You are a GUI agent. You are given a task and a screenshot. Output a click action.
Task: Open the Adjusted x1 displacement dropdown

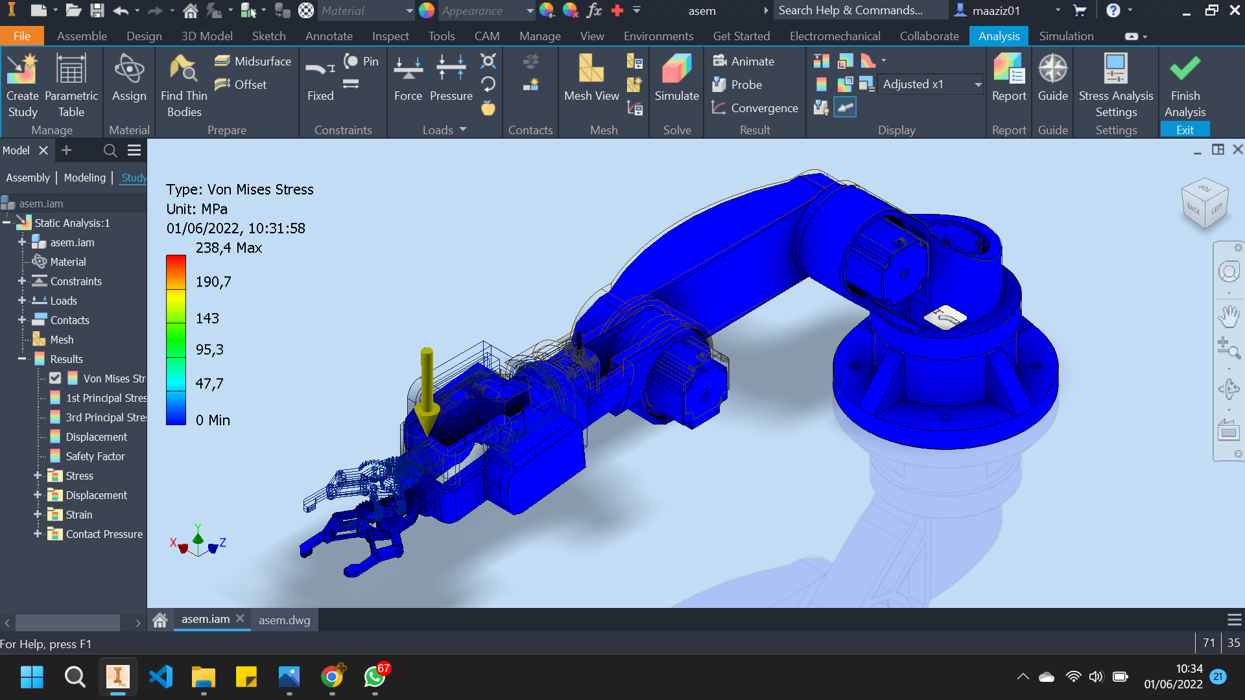[931, 84]
